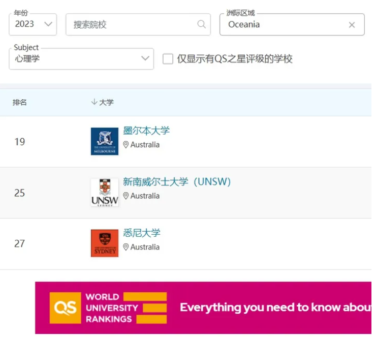Screen dimensions: 375x341
Task: Click the 排名 column header
Action: (x=20, y=102)
